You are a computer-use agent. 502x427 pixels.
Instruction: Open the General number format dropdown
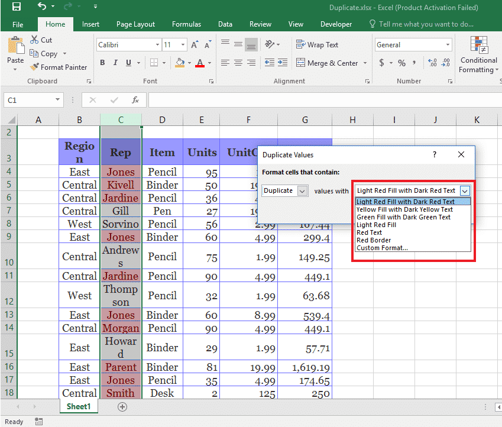coord(448,45)
